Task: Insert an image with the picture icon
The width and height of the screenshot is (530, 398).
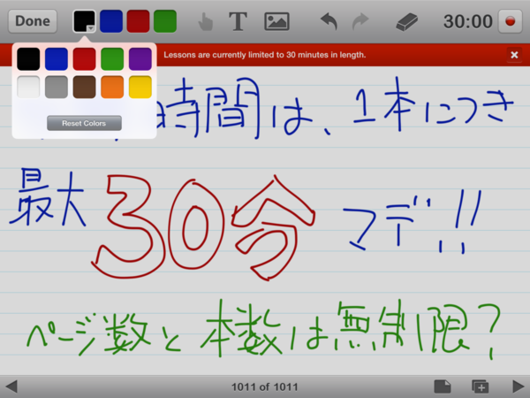Action: click(x=276, y=21)
